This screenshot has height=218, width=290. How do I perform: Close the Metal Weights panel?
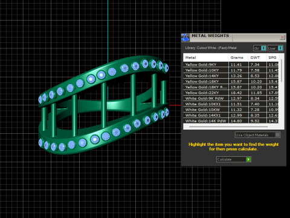[282, 37]
